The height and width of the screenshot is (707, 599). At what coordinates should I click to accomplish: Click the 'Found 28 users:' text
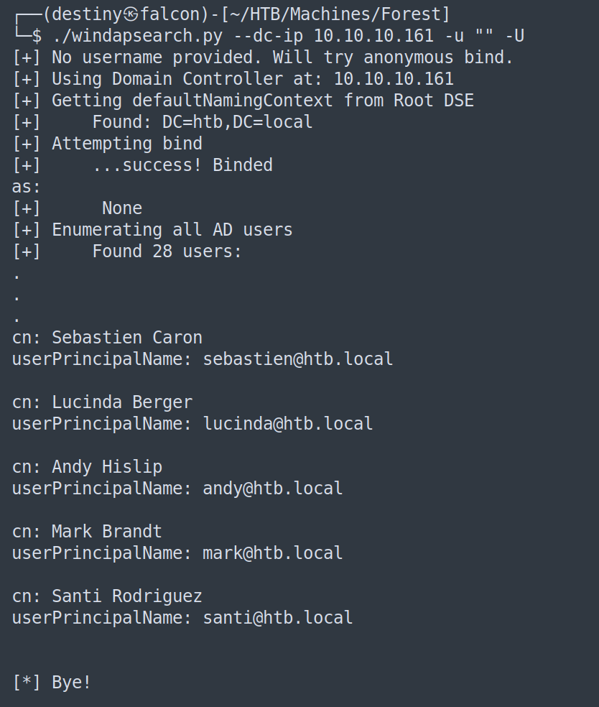coord(167,251)
